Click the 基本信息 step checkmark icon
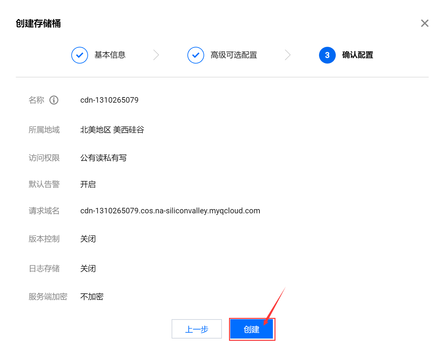This screenshot has height=355, width=439. coord(80,55)
